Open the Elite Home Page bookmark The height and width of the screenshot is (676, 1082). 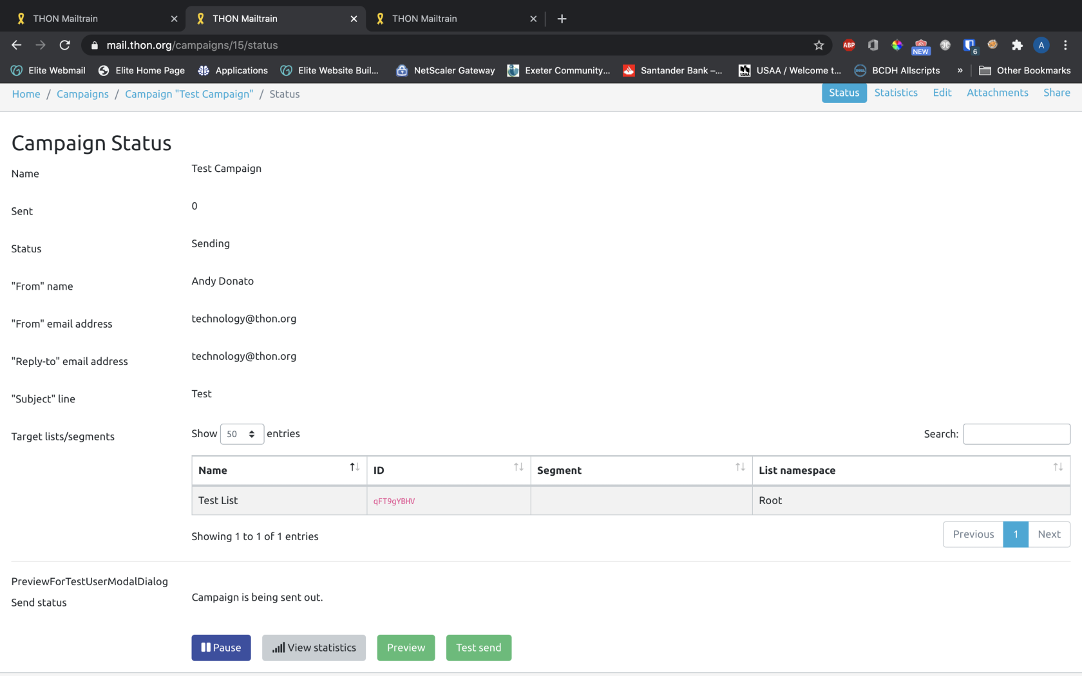(142, 70)
